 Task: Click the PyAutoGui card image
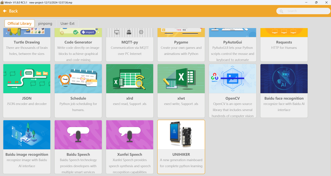(232, 33)
